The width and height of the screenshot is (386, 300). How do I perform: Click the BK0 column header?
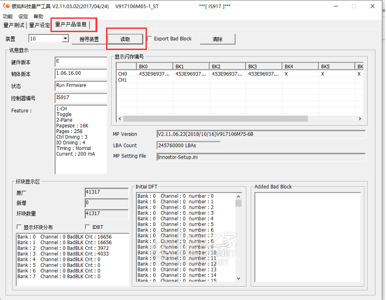[155, 67]
